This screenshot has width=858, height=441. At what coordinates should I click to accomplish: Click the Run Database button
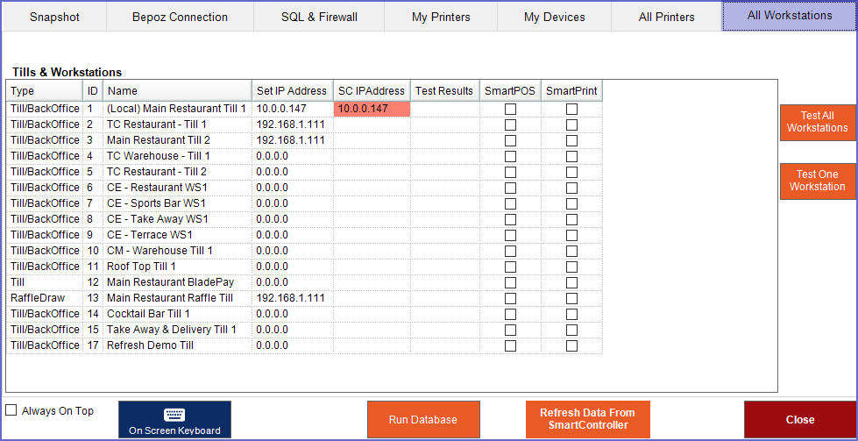[x=423, y=419]
